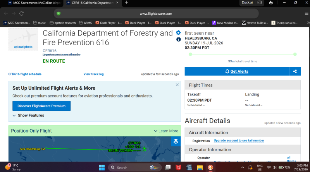Click the HEALDSBURG, CA text

click(201, 38)
